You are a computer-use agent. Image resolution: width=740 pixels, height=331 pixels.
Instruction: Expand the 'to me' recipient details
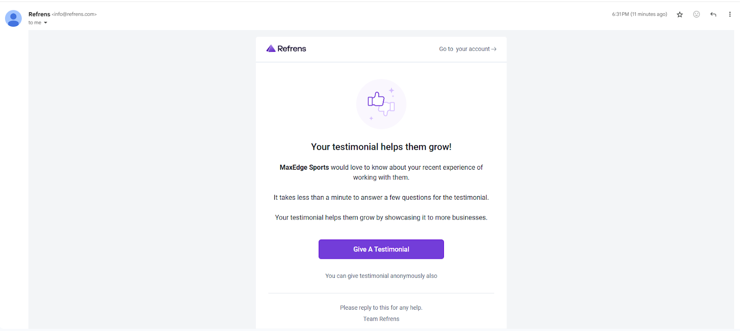[x=45, y=23]
